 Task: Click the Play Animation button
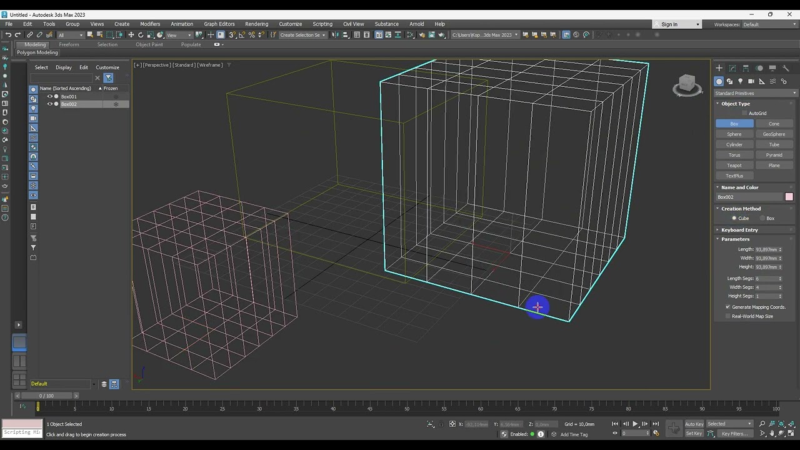click(636, 424)
